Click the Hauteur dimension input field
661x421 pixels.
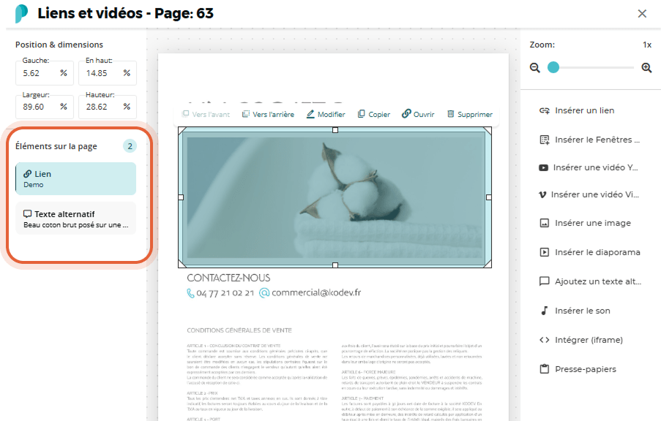click(108, 107)
